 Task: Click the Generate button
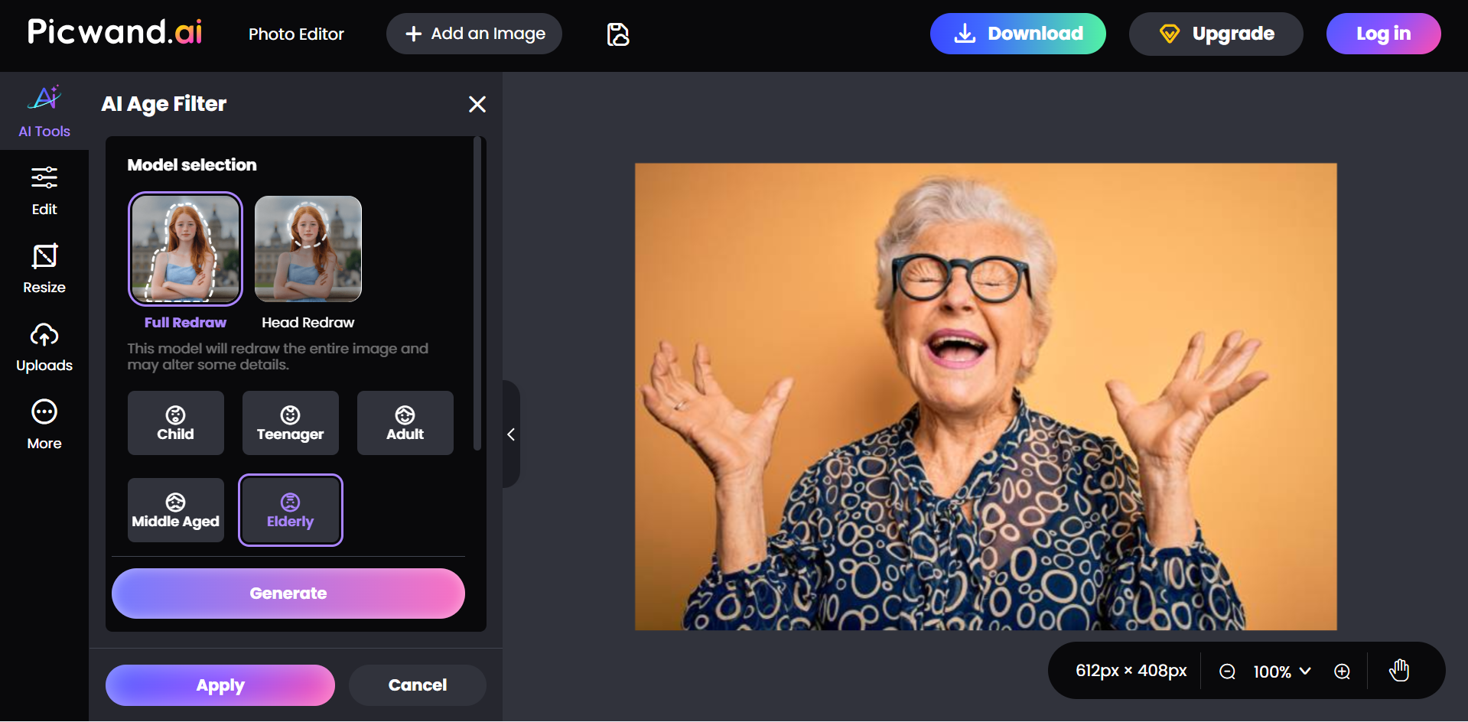288,593
